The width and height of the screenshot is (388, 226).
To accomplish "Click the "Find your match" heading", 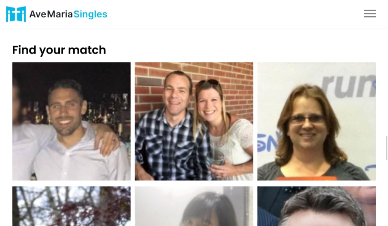I will click(x=59, y=50).
